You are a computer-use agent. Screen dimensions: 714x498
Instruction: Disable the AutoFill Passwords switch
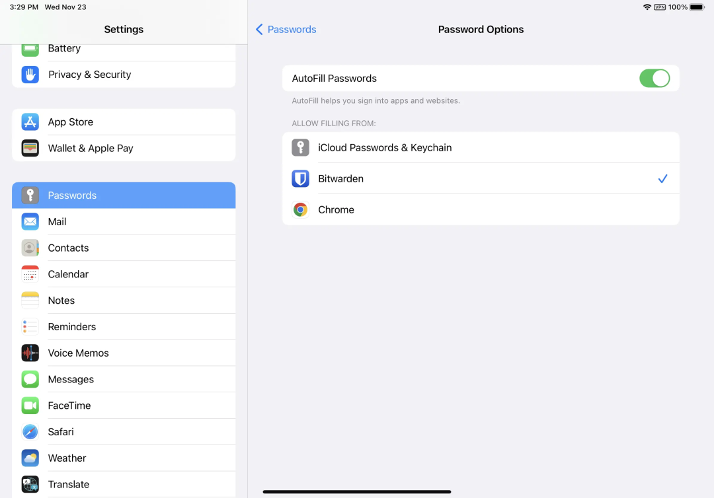coord(654,79)
